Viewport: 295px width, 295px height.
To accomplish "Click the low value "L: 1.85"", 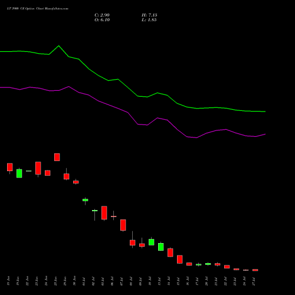I will tap(149, 20).
